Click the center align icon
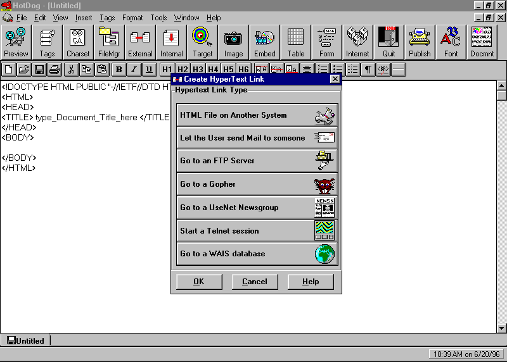Viewport: 507px width, 362px height. click(x=307, y=69)
